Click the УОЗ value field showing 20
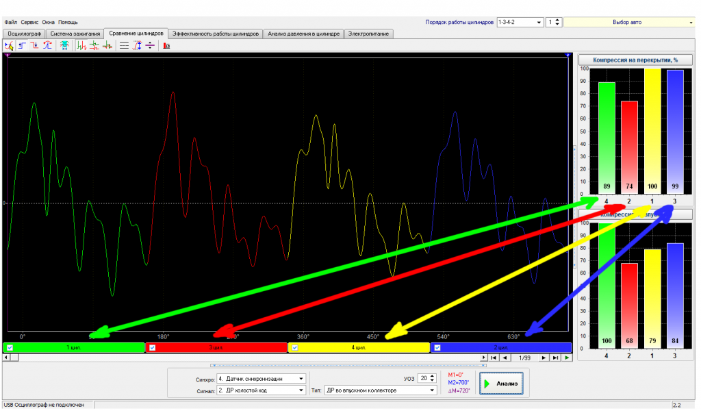This screenshot has height=411, width=701. 423,379
